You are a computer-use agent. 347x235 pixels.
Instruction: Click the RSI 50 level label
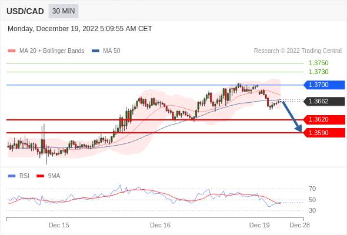coord(312,200)
